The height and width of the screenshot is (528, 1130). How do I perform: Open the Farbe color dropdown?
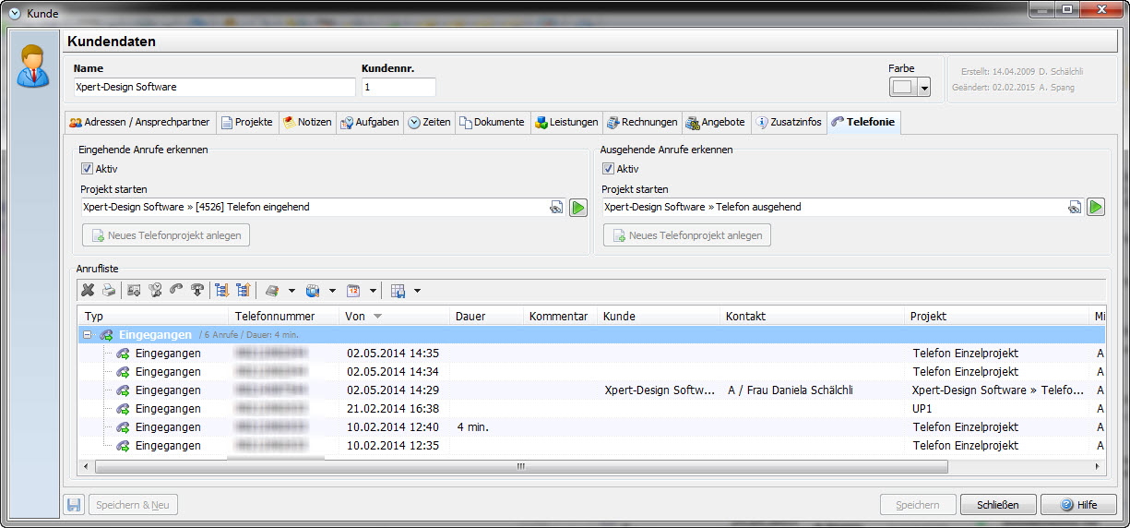[x=924, y=88]
